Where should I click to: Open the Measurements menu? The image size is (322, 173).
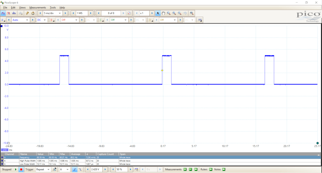(37, 7)
